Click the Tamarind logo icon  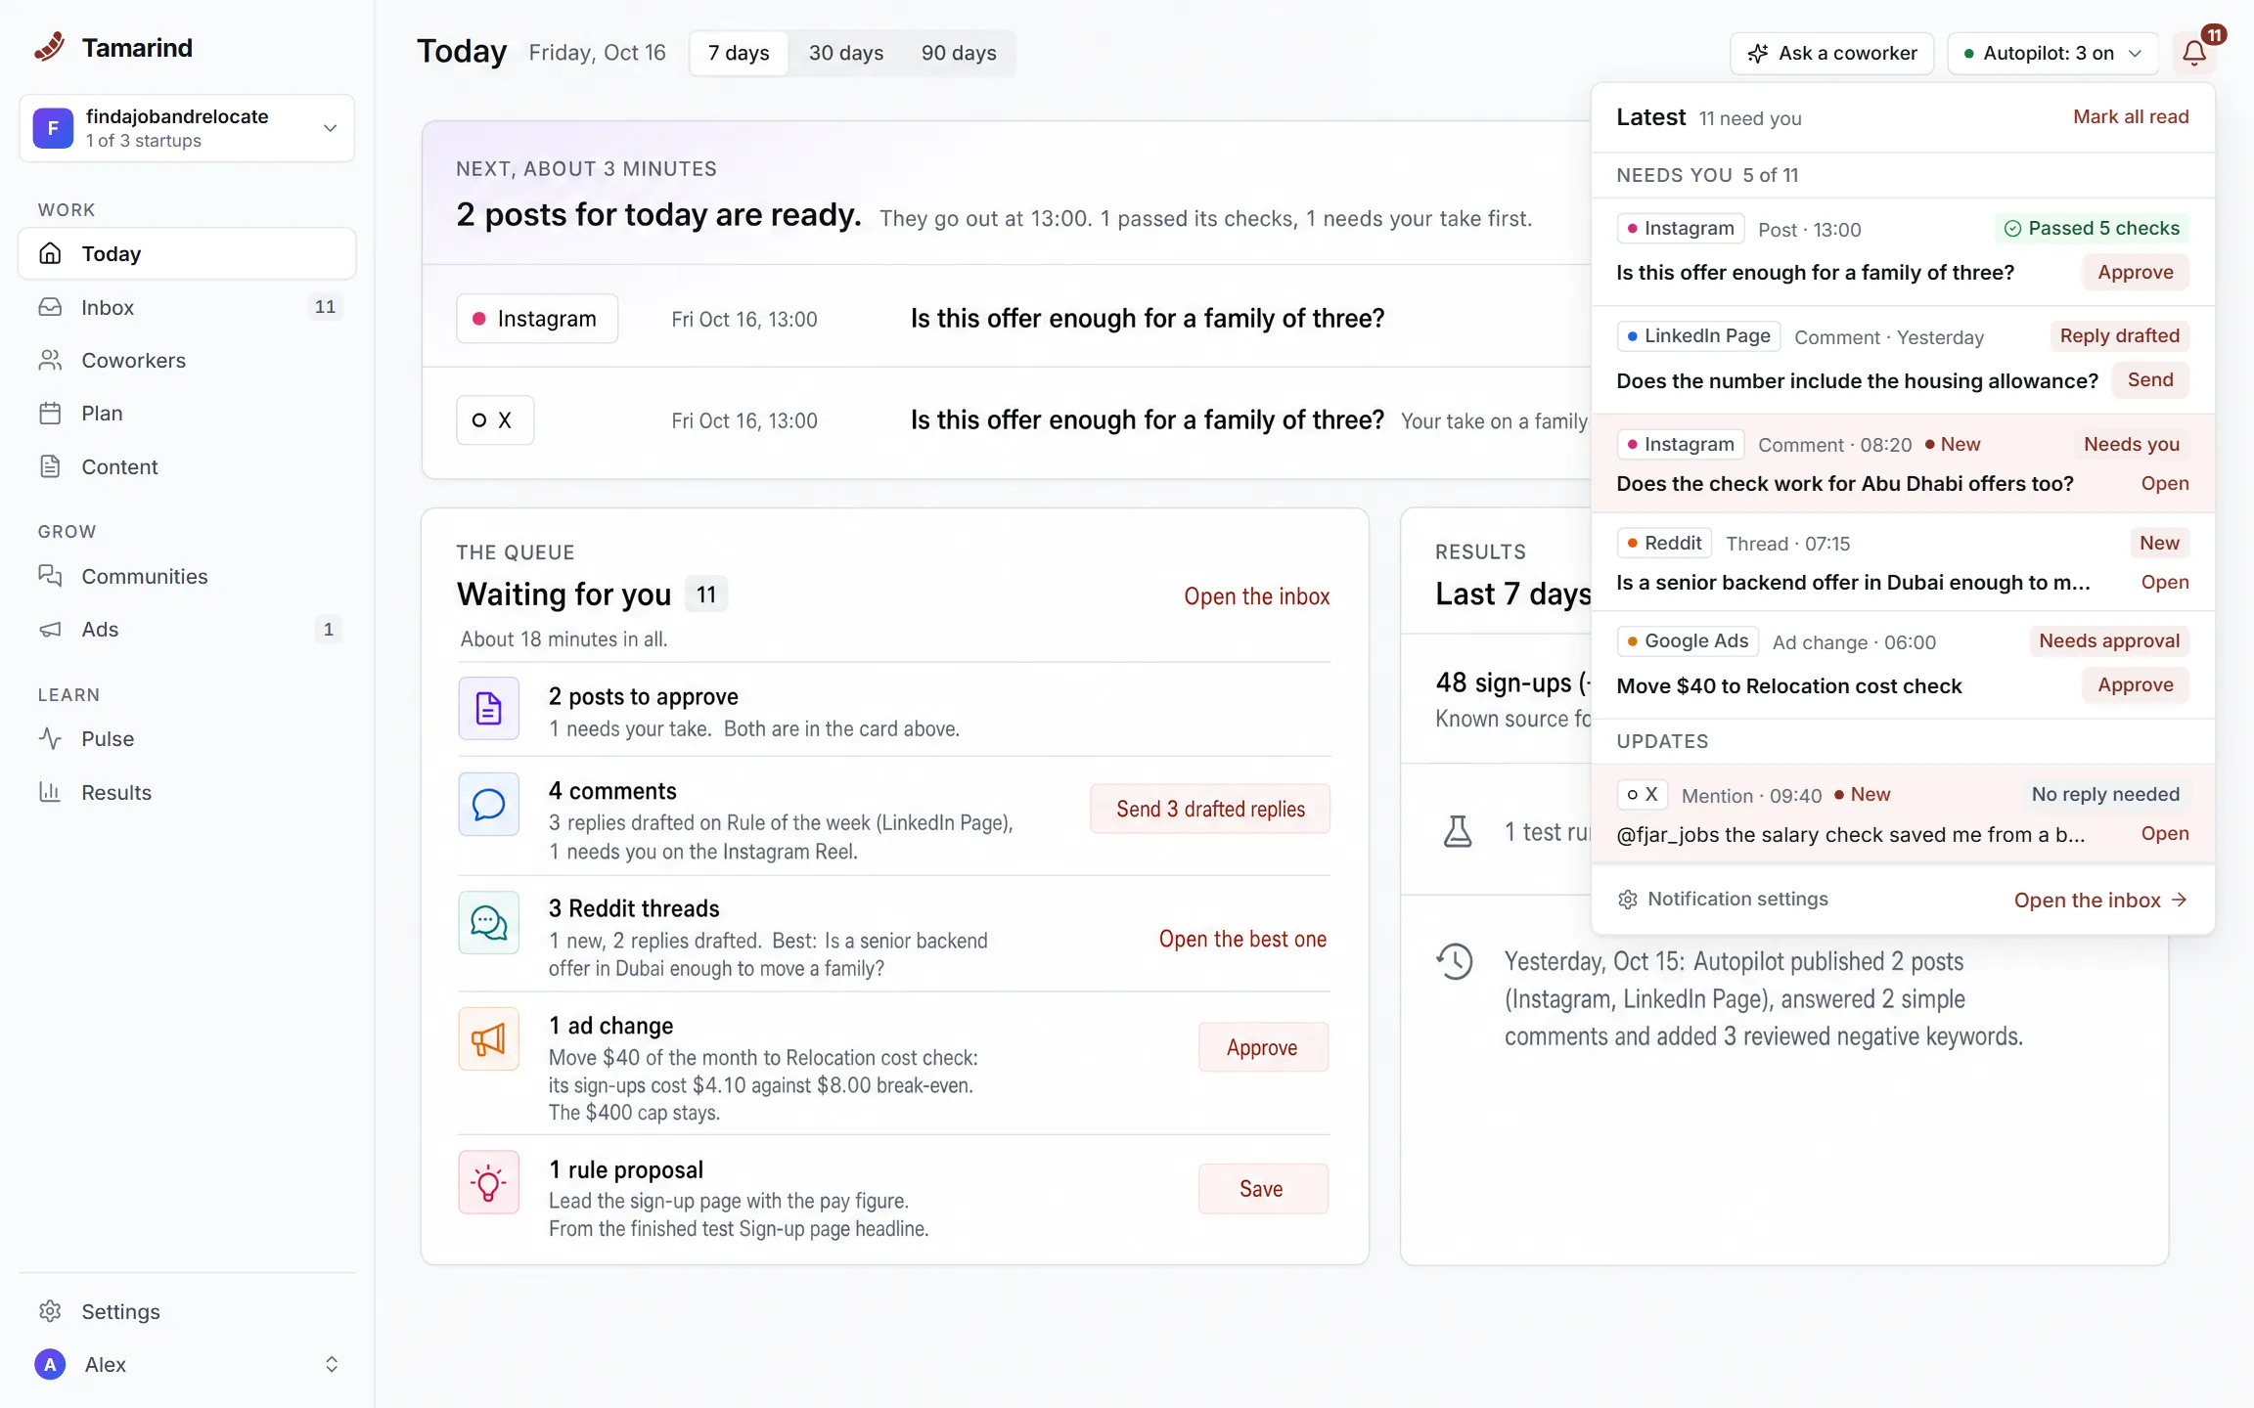click(50, 47)
